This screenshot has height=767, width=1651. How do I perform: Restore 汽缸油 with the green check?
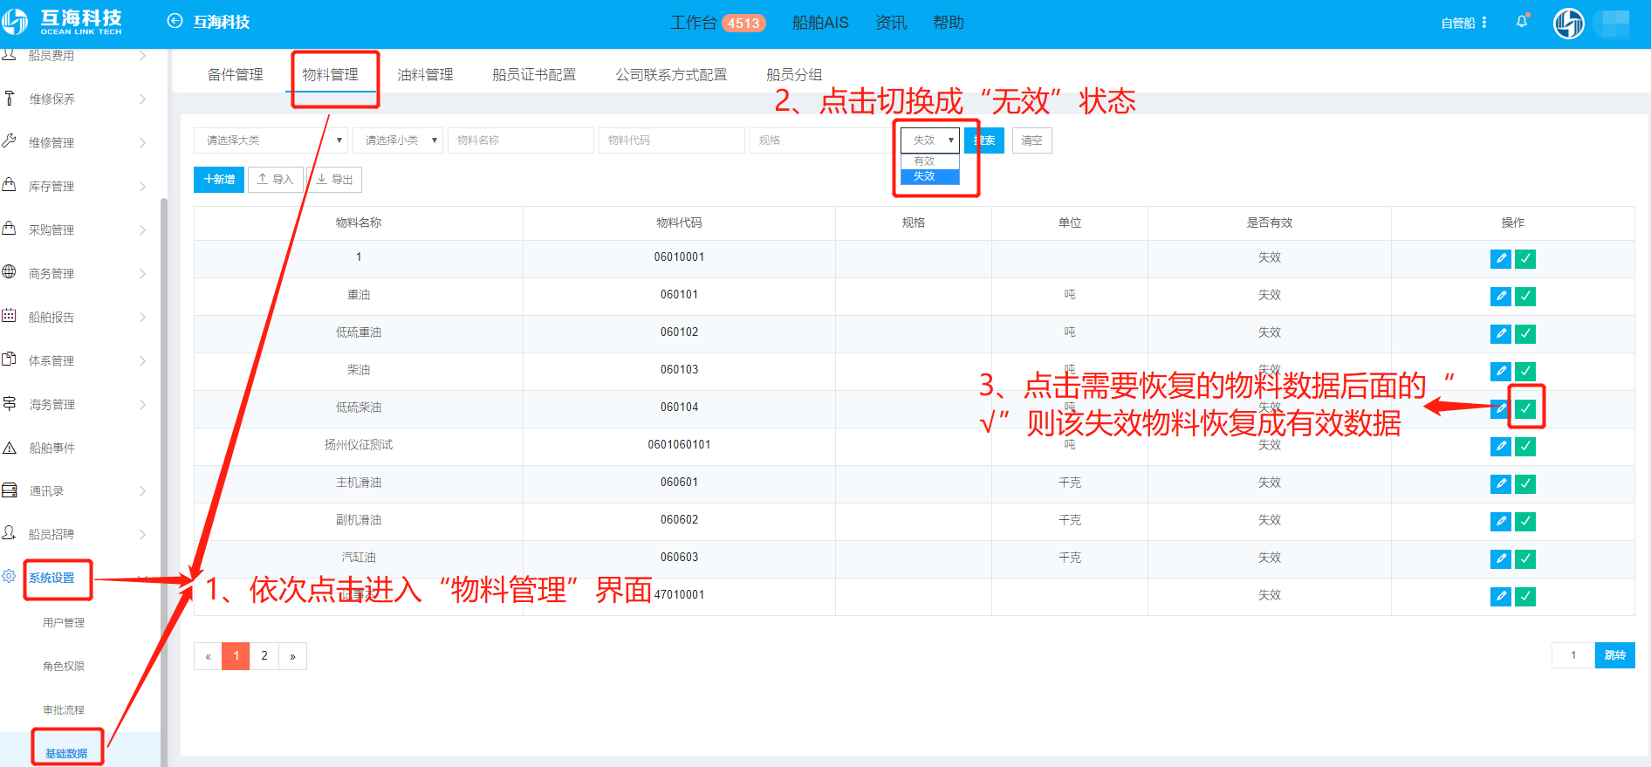point(1525,558)
